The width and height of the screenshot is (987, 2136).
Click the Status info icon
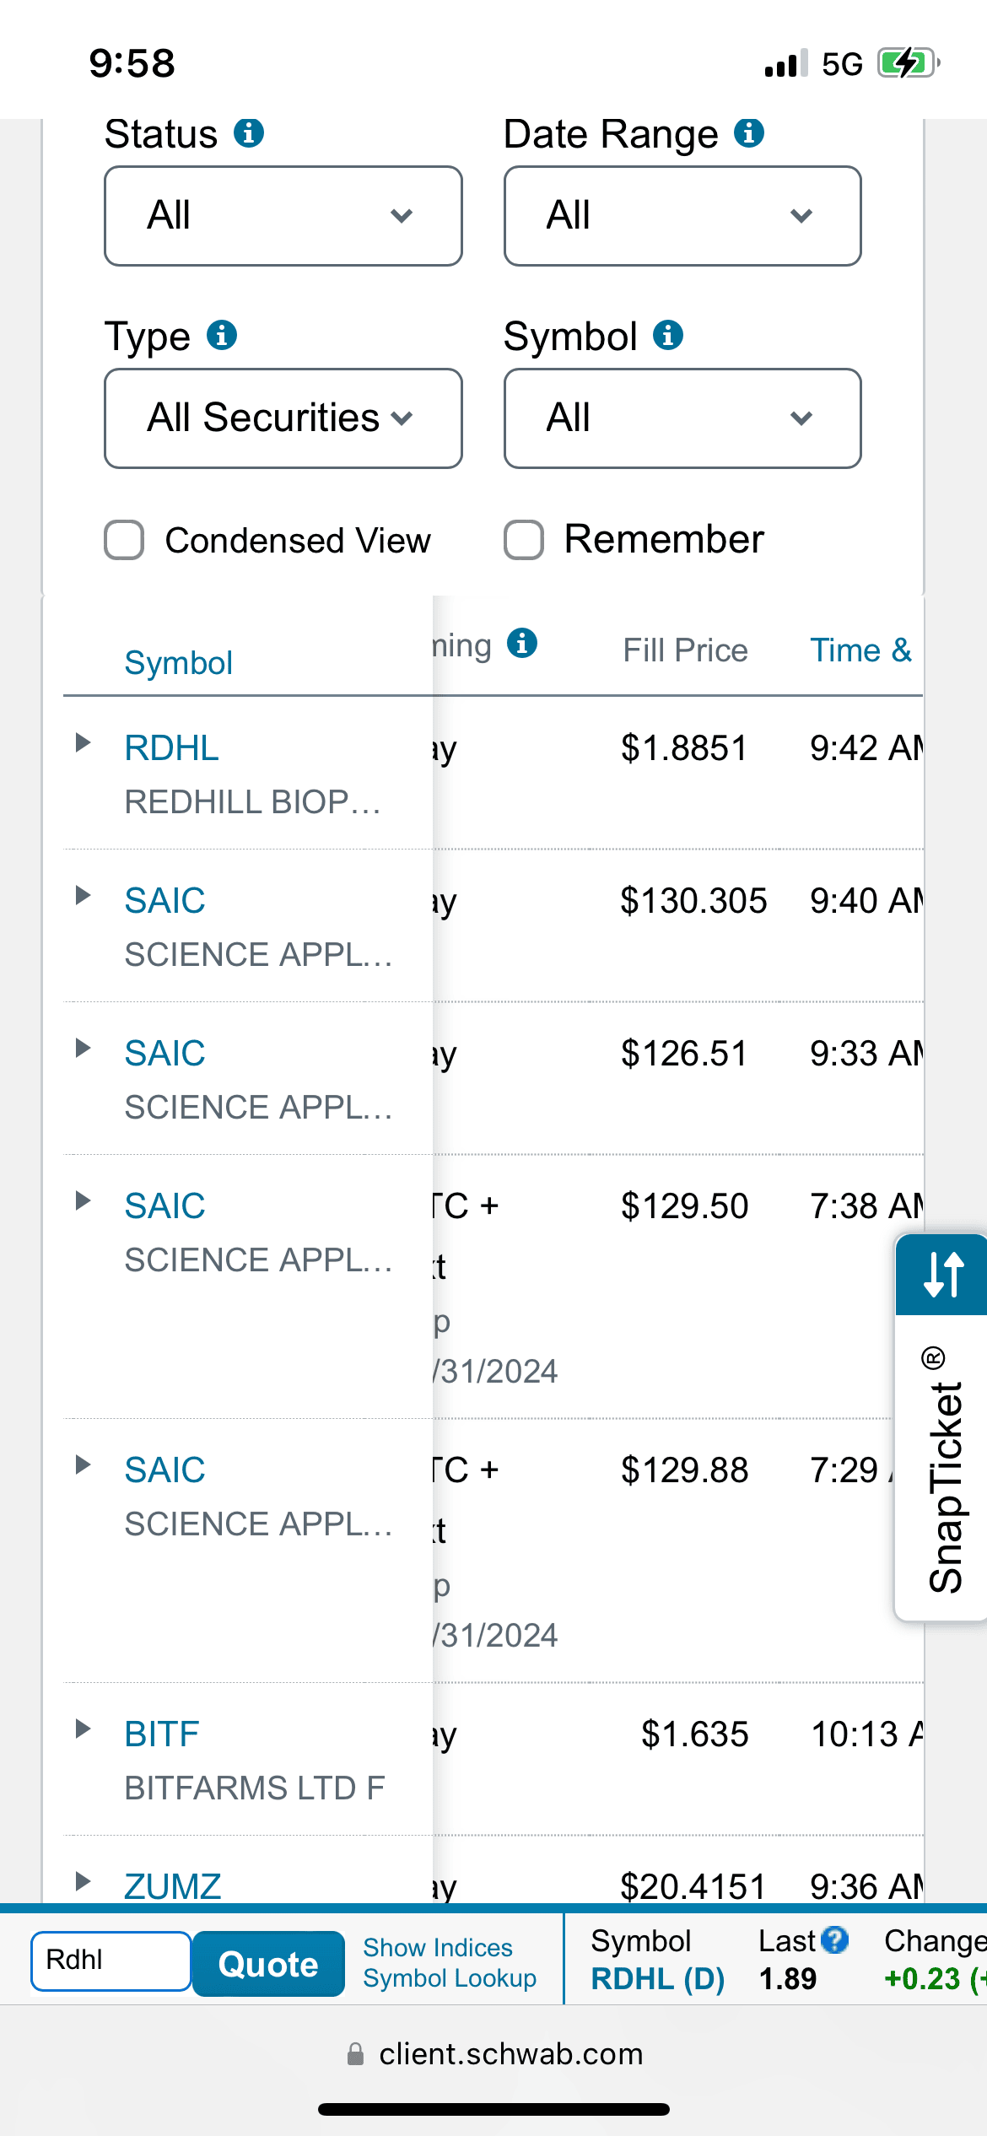tap(249, 133)
